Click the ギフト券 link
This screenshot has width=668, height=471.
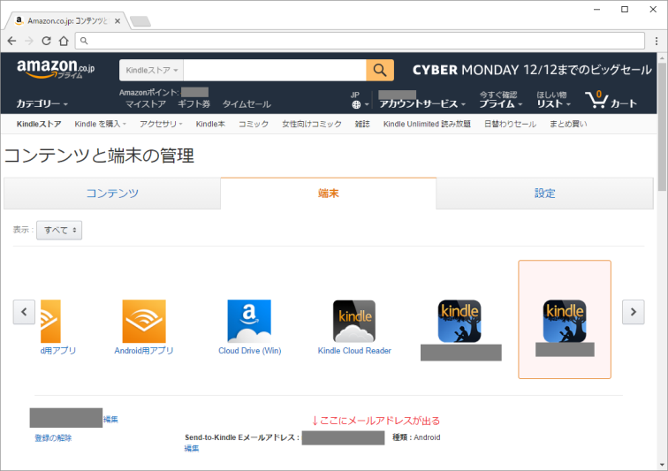pos(194,104)
